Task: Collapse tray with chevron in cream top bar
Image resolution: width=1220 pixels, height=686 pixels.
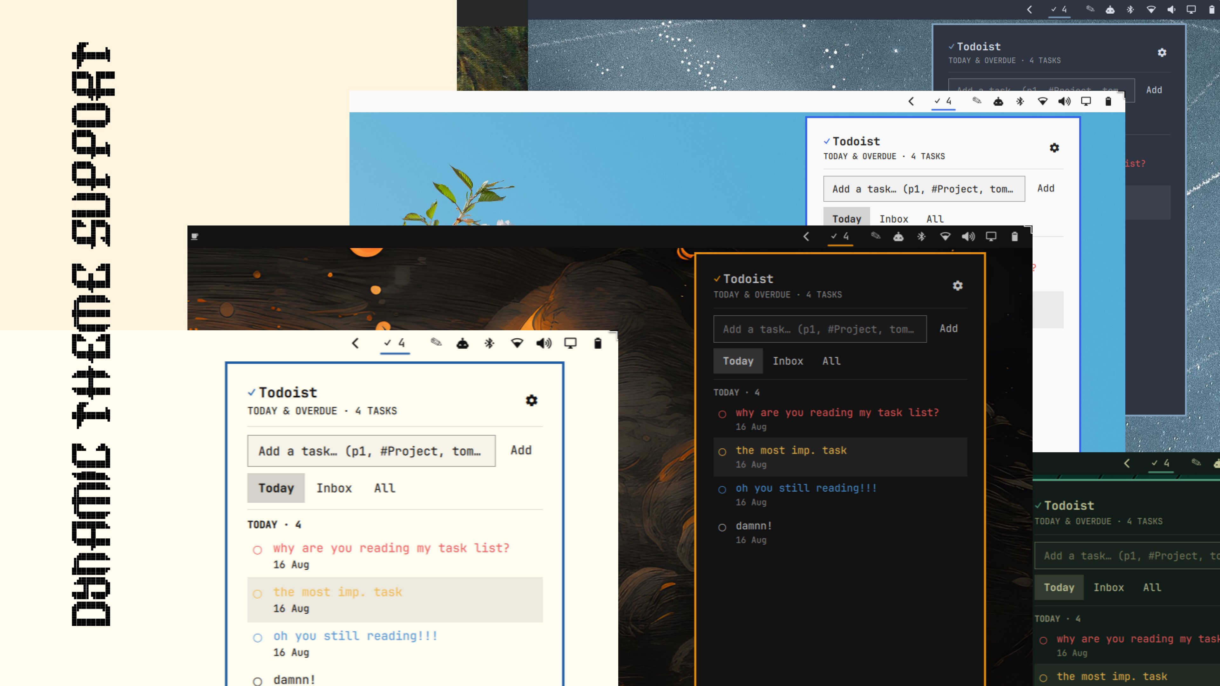Action: (x=356, y=343)
